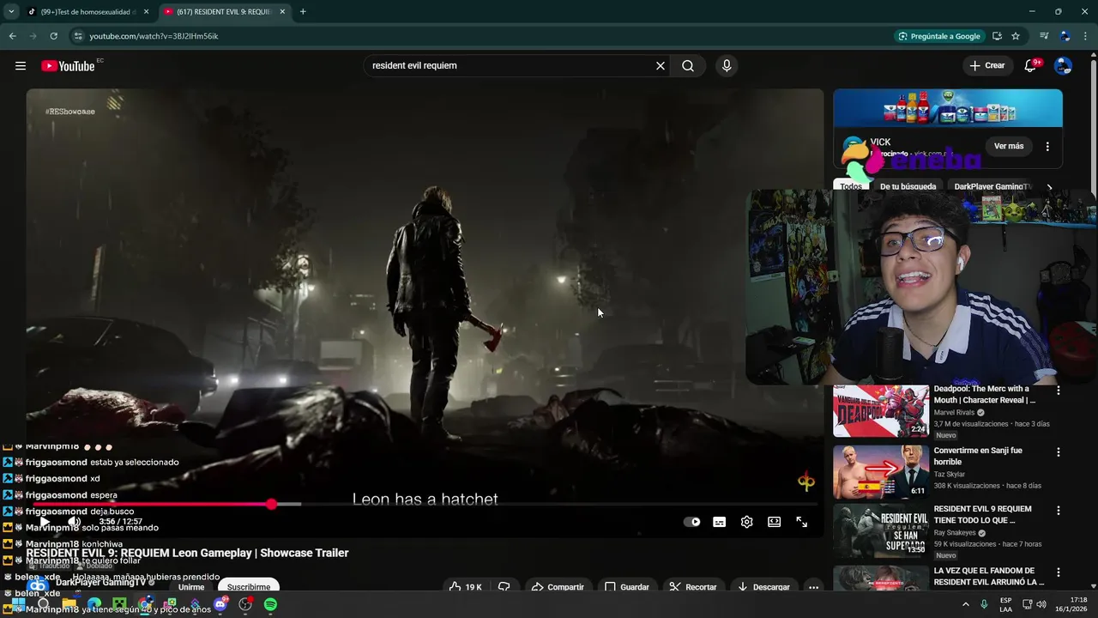Viewport: 1098px width, 618px height.
Task: Join the channel with Unirme
Action: [x=190, y=587]
